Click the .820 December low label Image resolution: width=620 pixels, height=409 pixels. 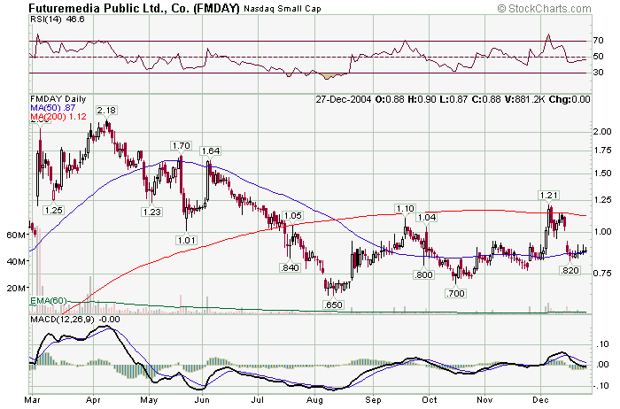click(570, 271)
